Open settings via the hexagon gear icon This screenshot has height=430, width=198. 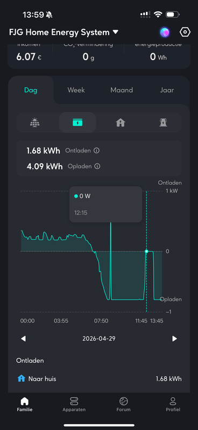(x=185, y=32)
